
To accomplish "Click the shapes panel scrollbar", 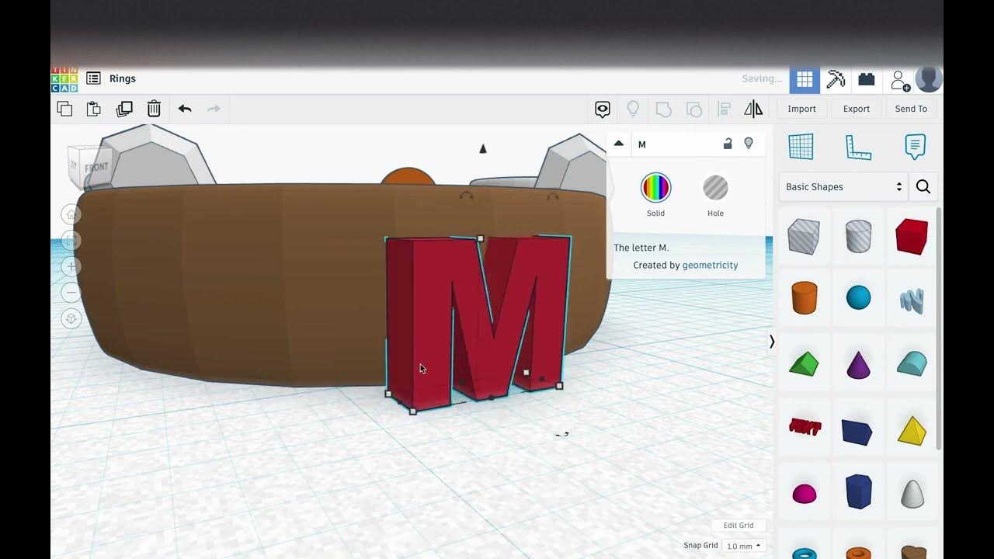I will tap(938, 328).
